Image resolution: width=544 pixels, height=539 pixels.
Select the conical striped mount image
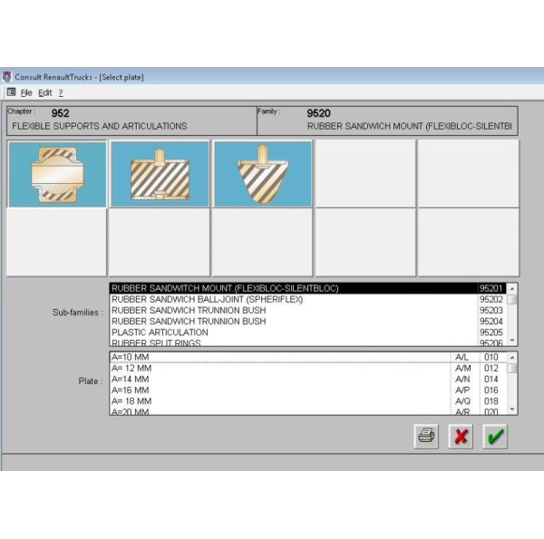click(x=263, y=174)
